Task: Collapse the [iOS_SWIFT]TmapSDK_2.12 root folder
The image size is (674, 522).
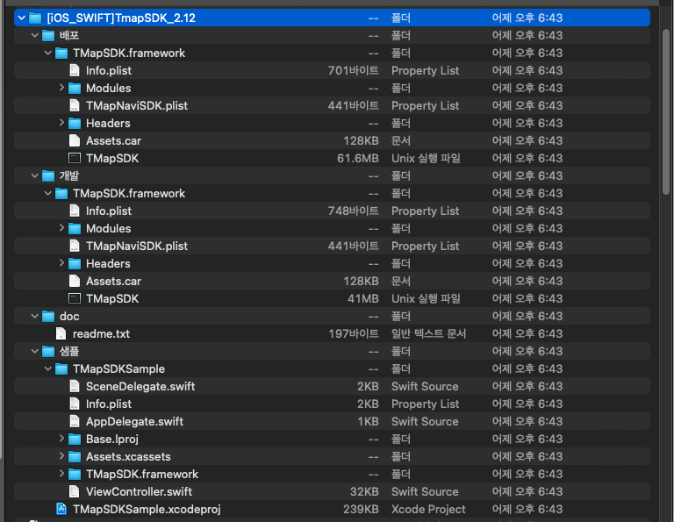Action: (x=21, y=18)
